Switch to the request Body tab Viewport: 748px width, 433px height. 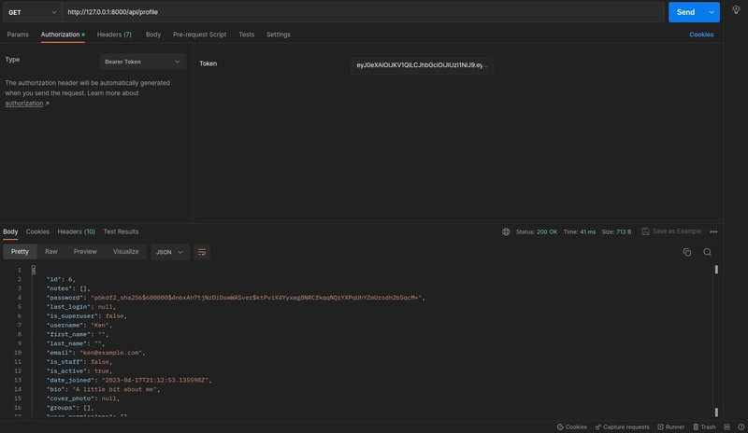point(153,35)
